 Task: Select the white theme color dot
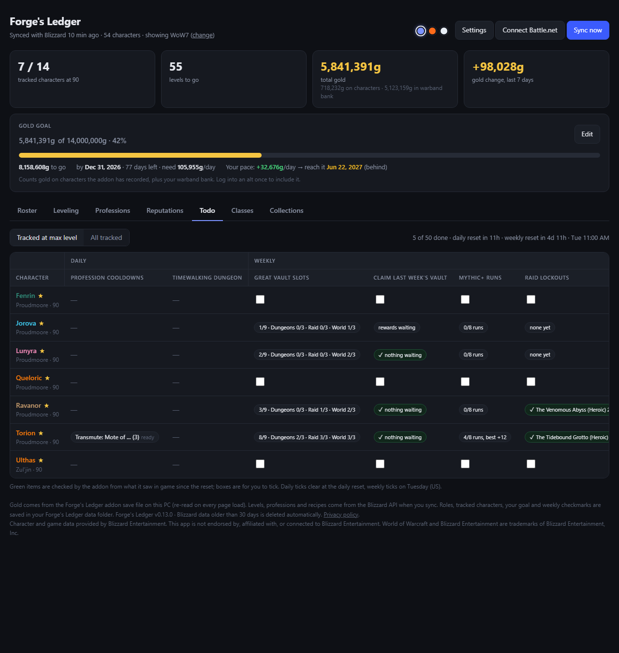point(444,31)
